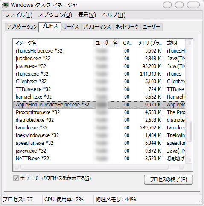Image resolution: width=204 pixels, height=206 pixels.
Task: Select the iTunesHelper.exe *32 process
Action: [x=99, y=51]
